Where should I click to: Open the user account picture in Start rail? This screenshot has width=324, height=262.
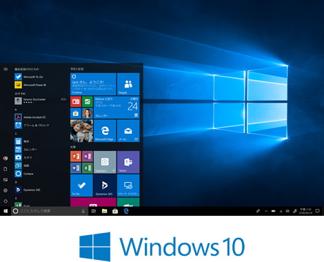[6, 158]
